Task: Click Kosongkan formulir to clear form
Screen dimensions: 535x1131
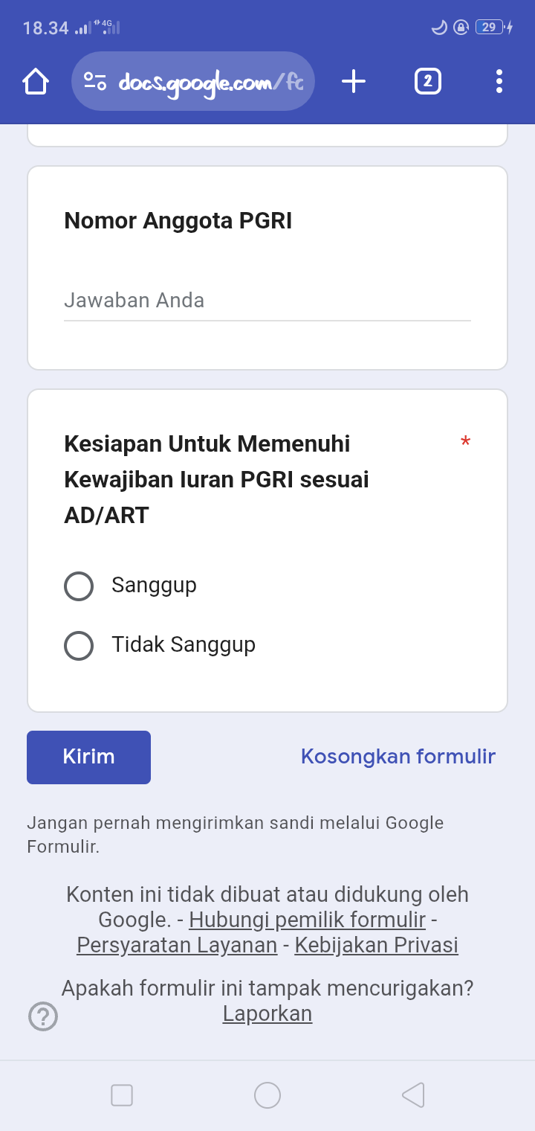Action: (x=398, y=757)
